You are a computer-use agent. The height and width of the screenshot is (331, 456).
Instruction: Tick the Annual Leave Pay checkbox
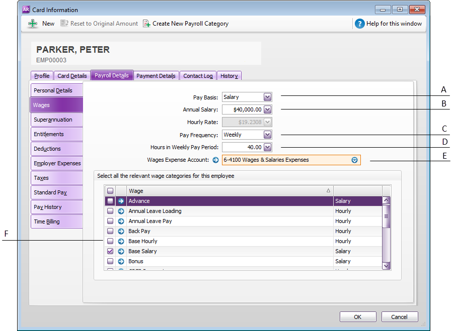110,221
